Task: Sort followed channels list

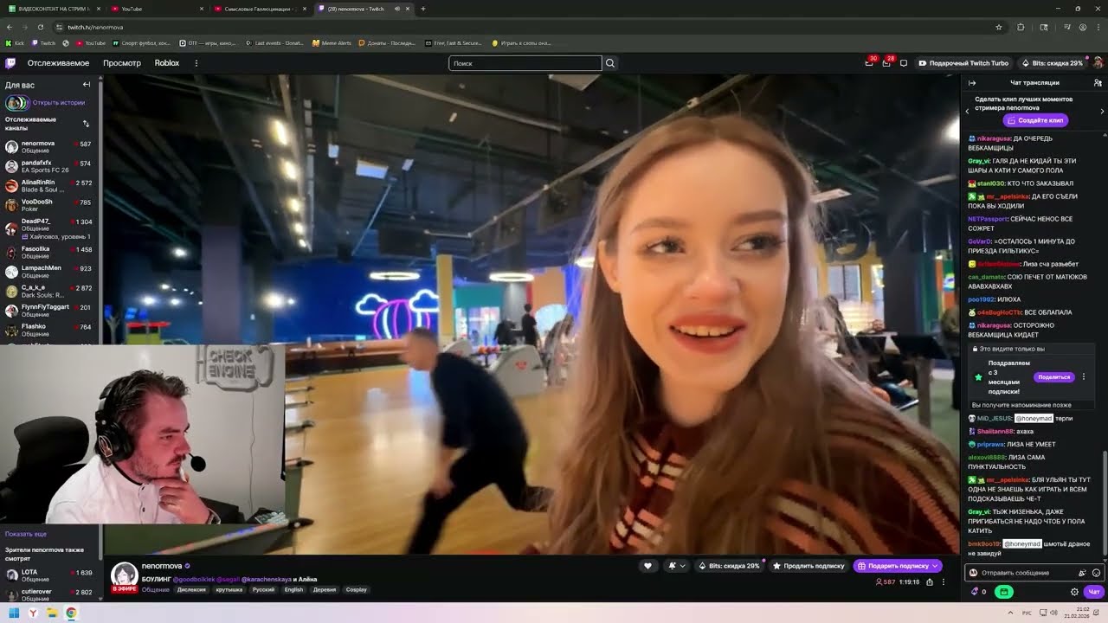Action: (86, 124)
